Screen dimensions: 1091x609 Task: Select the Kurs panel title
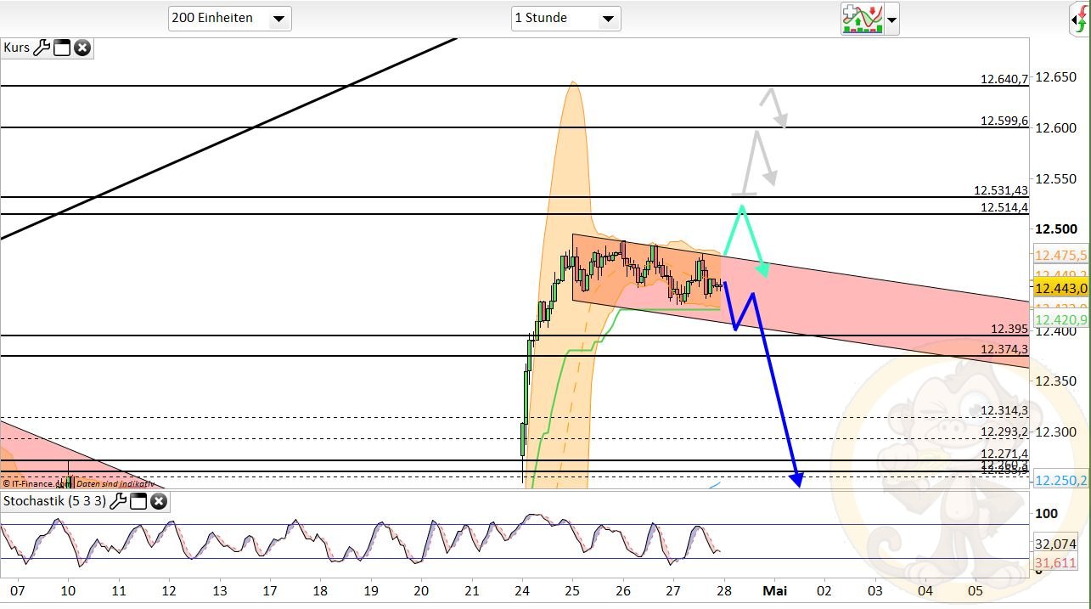tap(15, 48)
